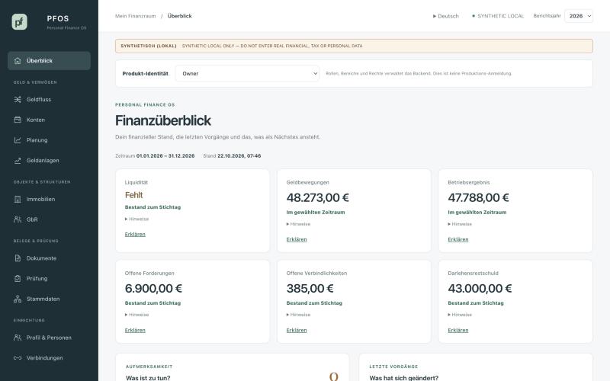Click the SYNTHETISCH (LOKAL) banner label
This screenshot has width=610, height=381.
149,46
